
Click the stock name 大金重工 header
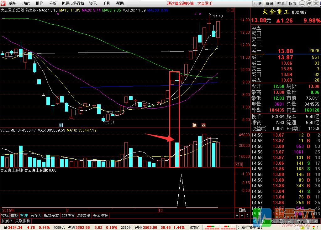coord(276,12)
